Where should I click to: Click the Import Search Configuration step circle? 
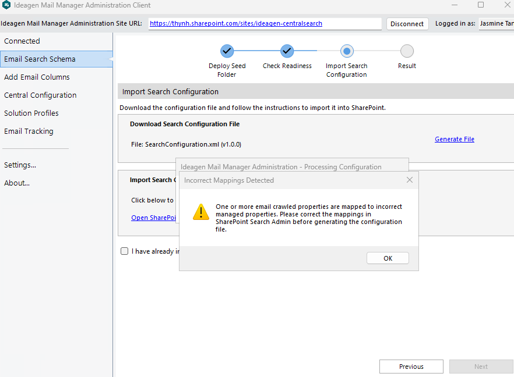tap(347, 51)
